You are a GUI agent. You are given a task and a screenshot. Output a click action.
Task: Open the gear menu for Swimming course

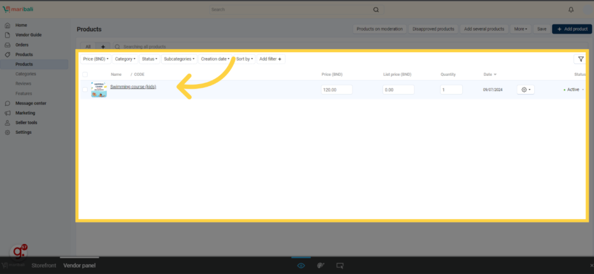[526, 90]
